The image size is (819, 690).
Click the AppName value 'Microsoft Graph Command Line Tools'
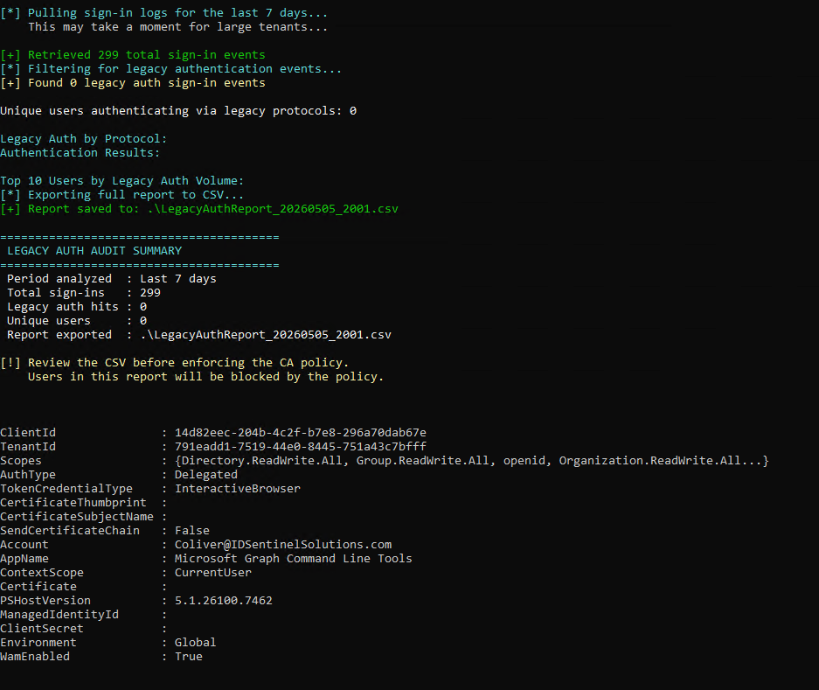(293, 558)
